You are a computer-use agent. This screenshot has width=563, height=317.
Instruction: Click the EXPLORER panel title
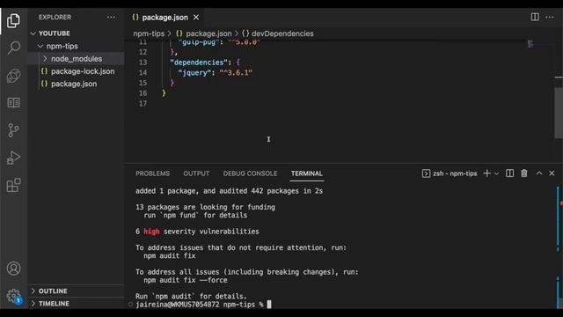pos(55,18)
